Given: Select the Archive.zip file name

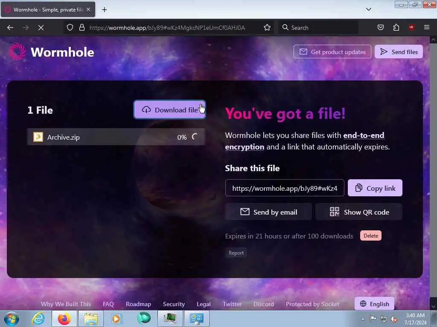Looking at the screenshot, I should coord(63,137).
